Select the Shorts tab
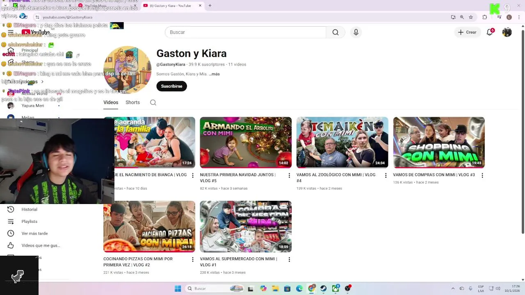 [x=132, y=102]
